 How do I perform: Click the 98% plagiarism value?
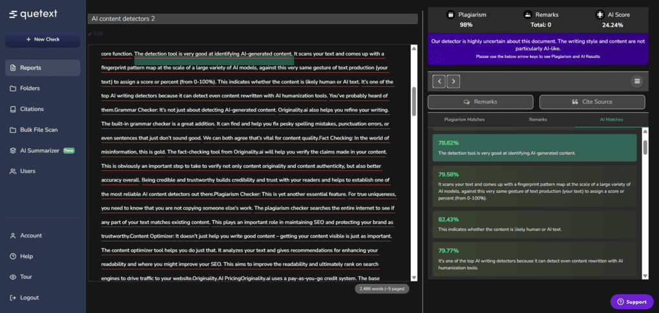pos(466,25)
